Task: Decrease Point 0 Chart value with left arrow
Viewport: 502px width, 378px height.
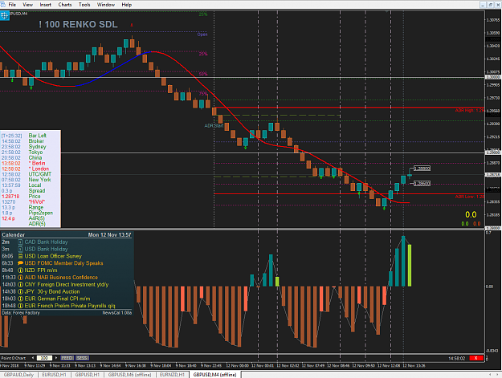Action: (33, 358)
